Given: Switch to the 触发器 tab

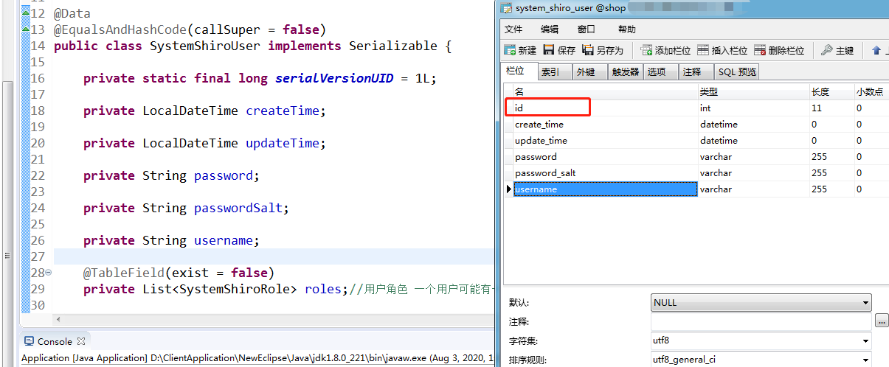Looking at the screenshot, I should coord(626,71).
